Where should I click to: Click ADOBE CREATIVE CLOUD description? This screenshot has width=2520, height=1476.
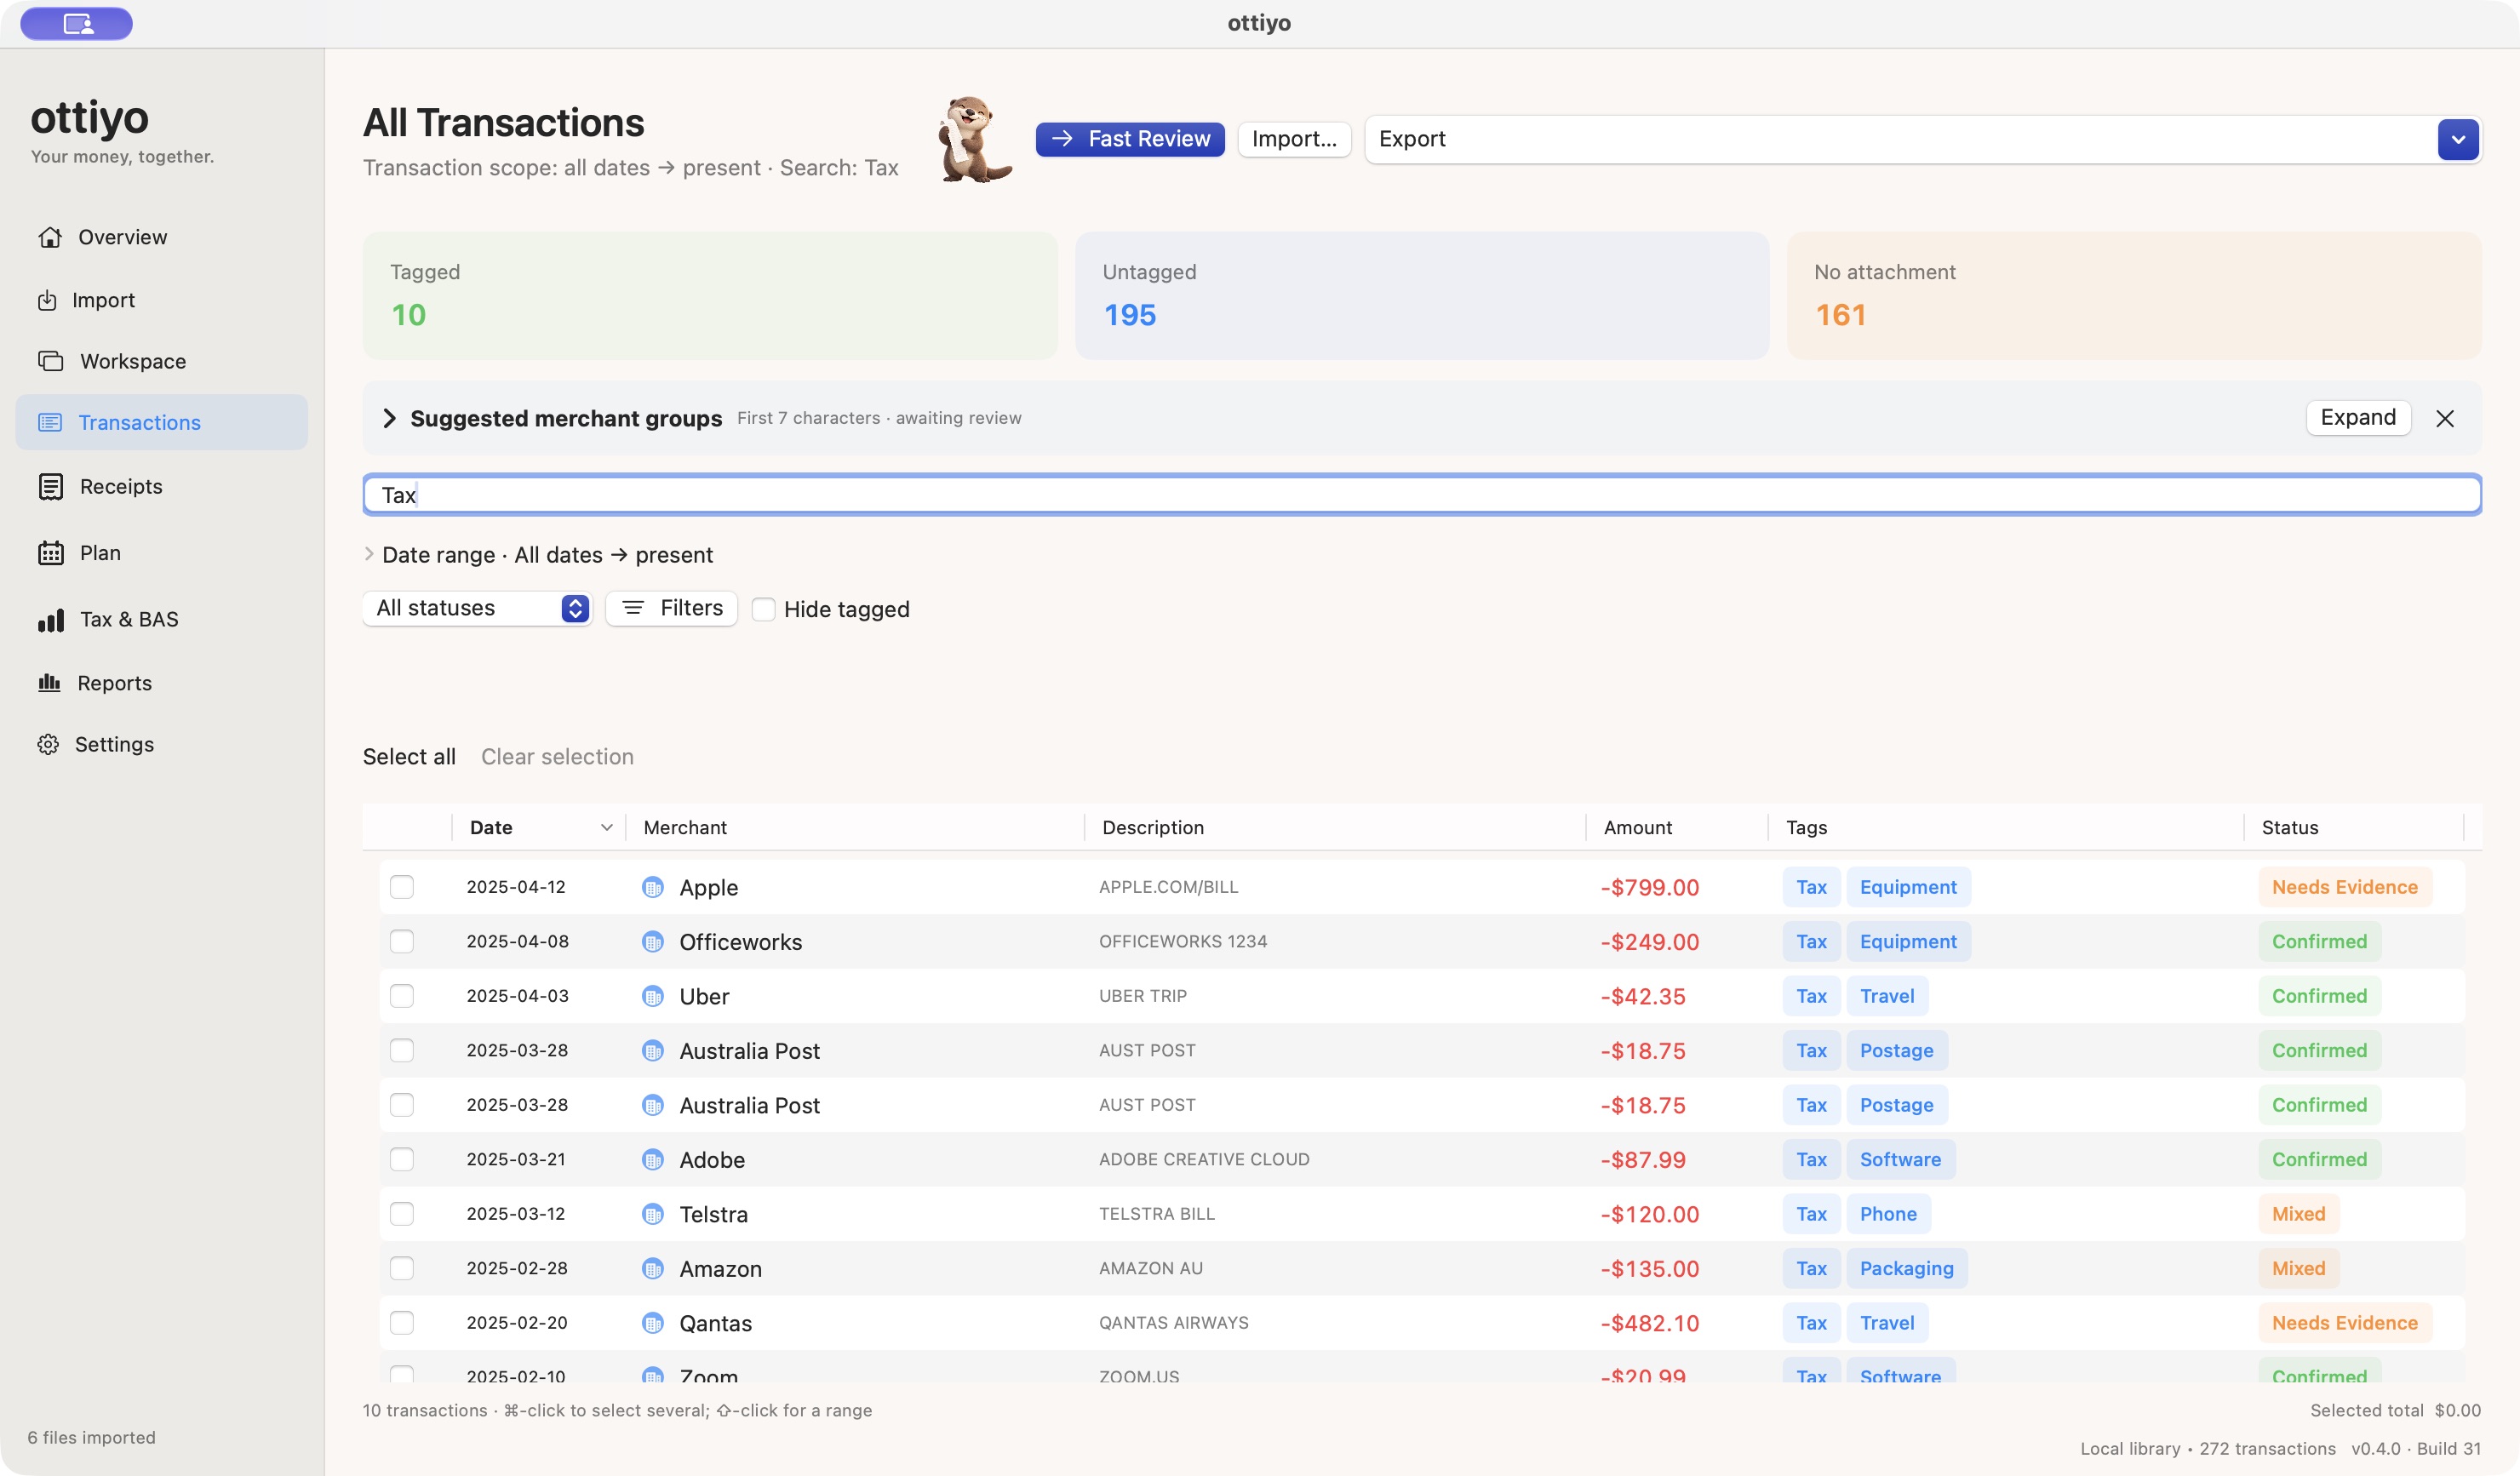pyautogui.click(x=1204, y=1160)
